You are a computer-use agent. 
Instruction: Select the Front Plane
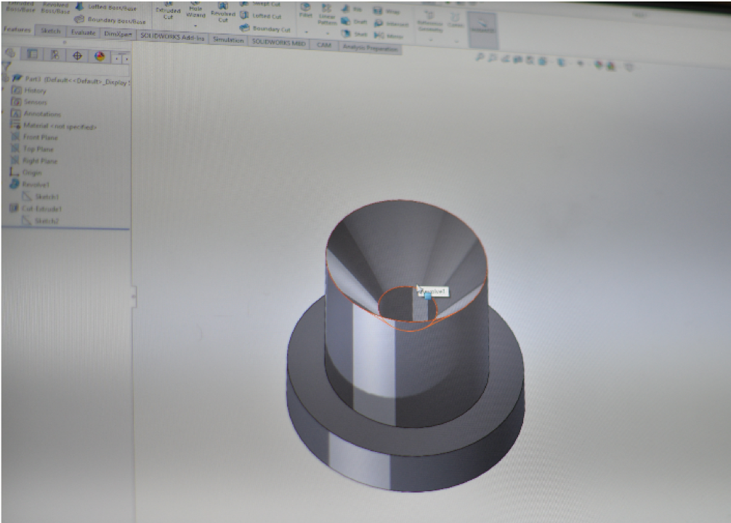pos(34,137)
